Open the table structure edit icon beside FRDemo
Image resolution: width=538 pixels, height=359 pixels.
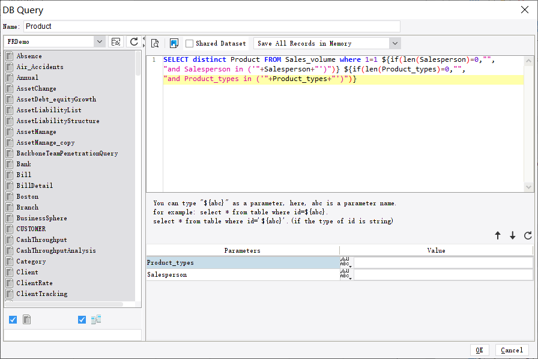pos(116,42)
